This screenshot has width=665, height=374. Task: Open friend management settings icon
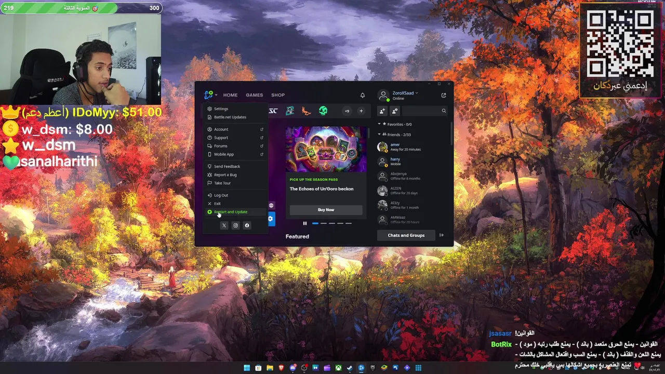[x=395, y=111]
